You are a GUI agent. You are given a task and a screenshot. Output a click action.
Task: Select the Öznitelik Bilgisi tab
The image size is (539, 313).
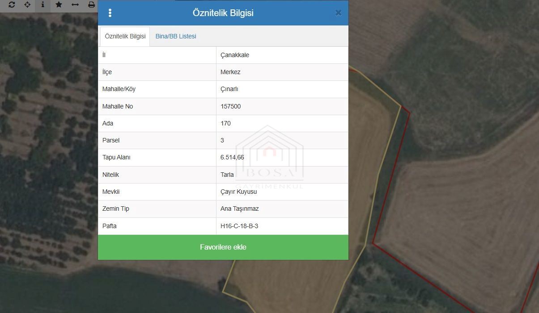[x=125, y=36]
